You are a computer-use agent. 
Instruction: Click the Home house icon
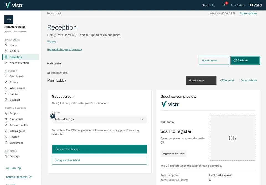pyautogui.click(x=6, y=45)
